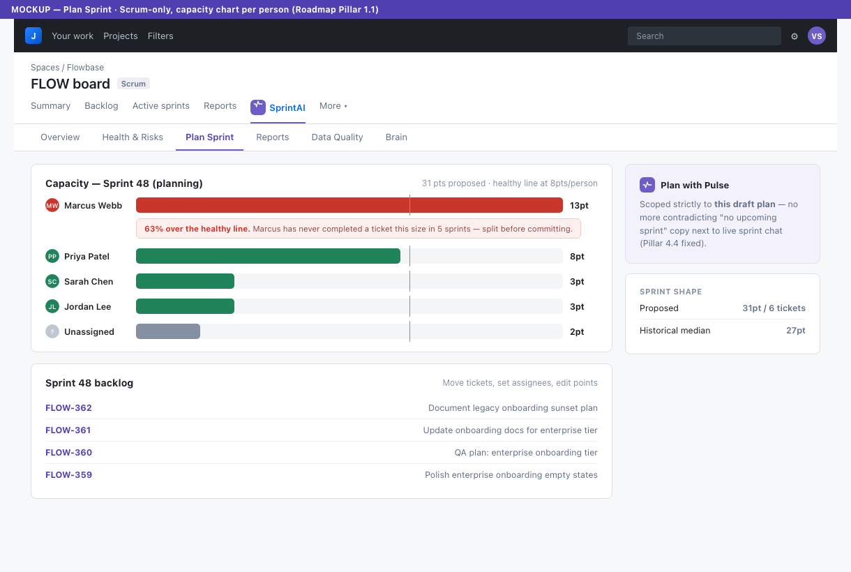The width and height of the screenshot is (851, 572).
Task: Open the VS user avatar menu
Action: 817,36
